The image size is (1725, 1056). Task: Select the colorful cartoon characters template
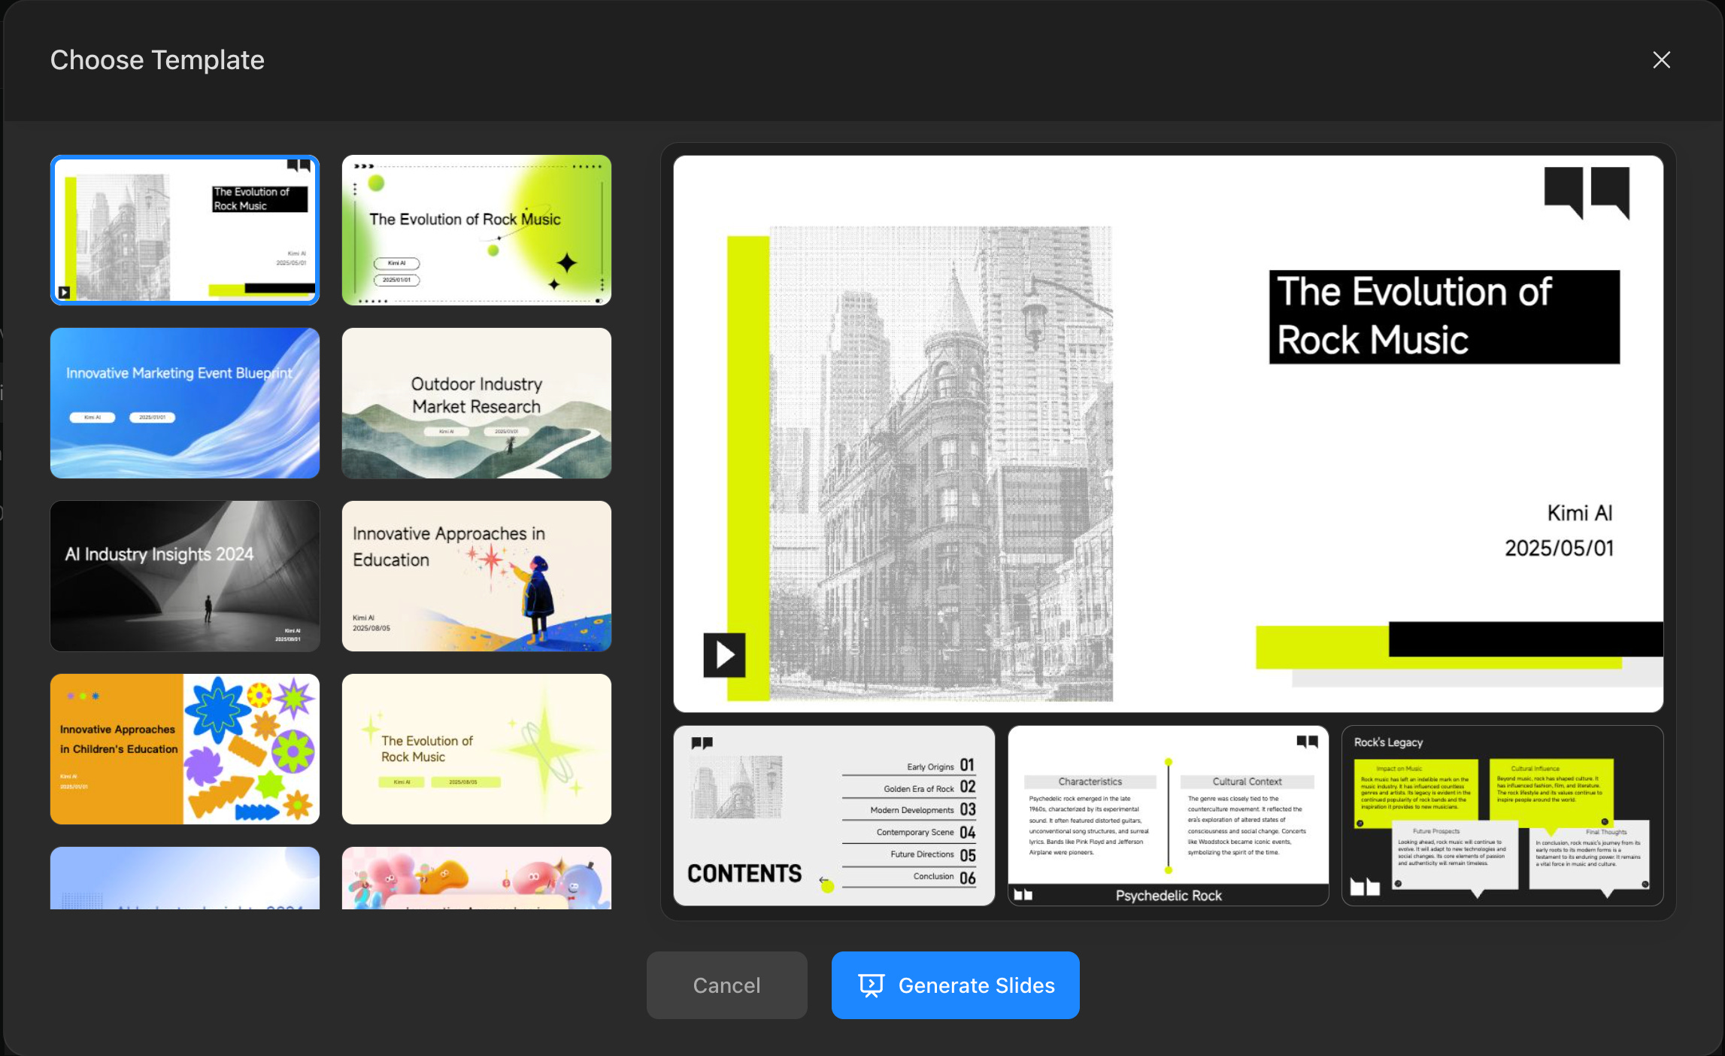click(x=476, y=878)
